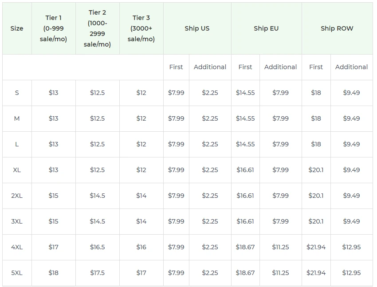Select the Tier 3 (3000+ sale/mo) header
This screenshot has width=377, height=287.
(x=141, y=28)
